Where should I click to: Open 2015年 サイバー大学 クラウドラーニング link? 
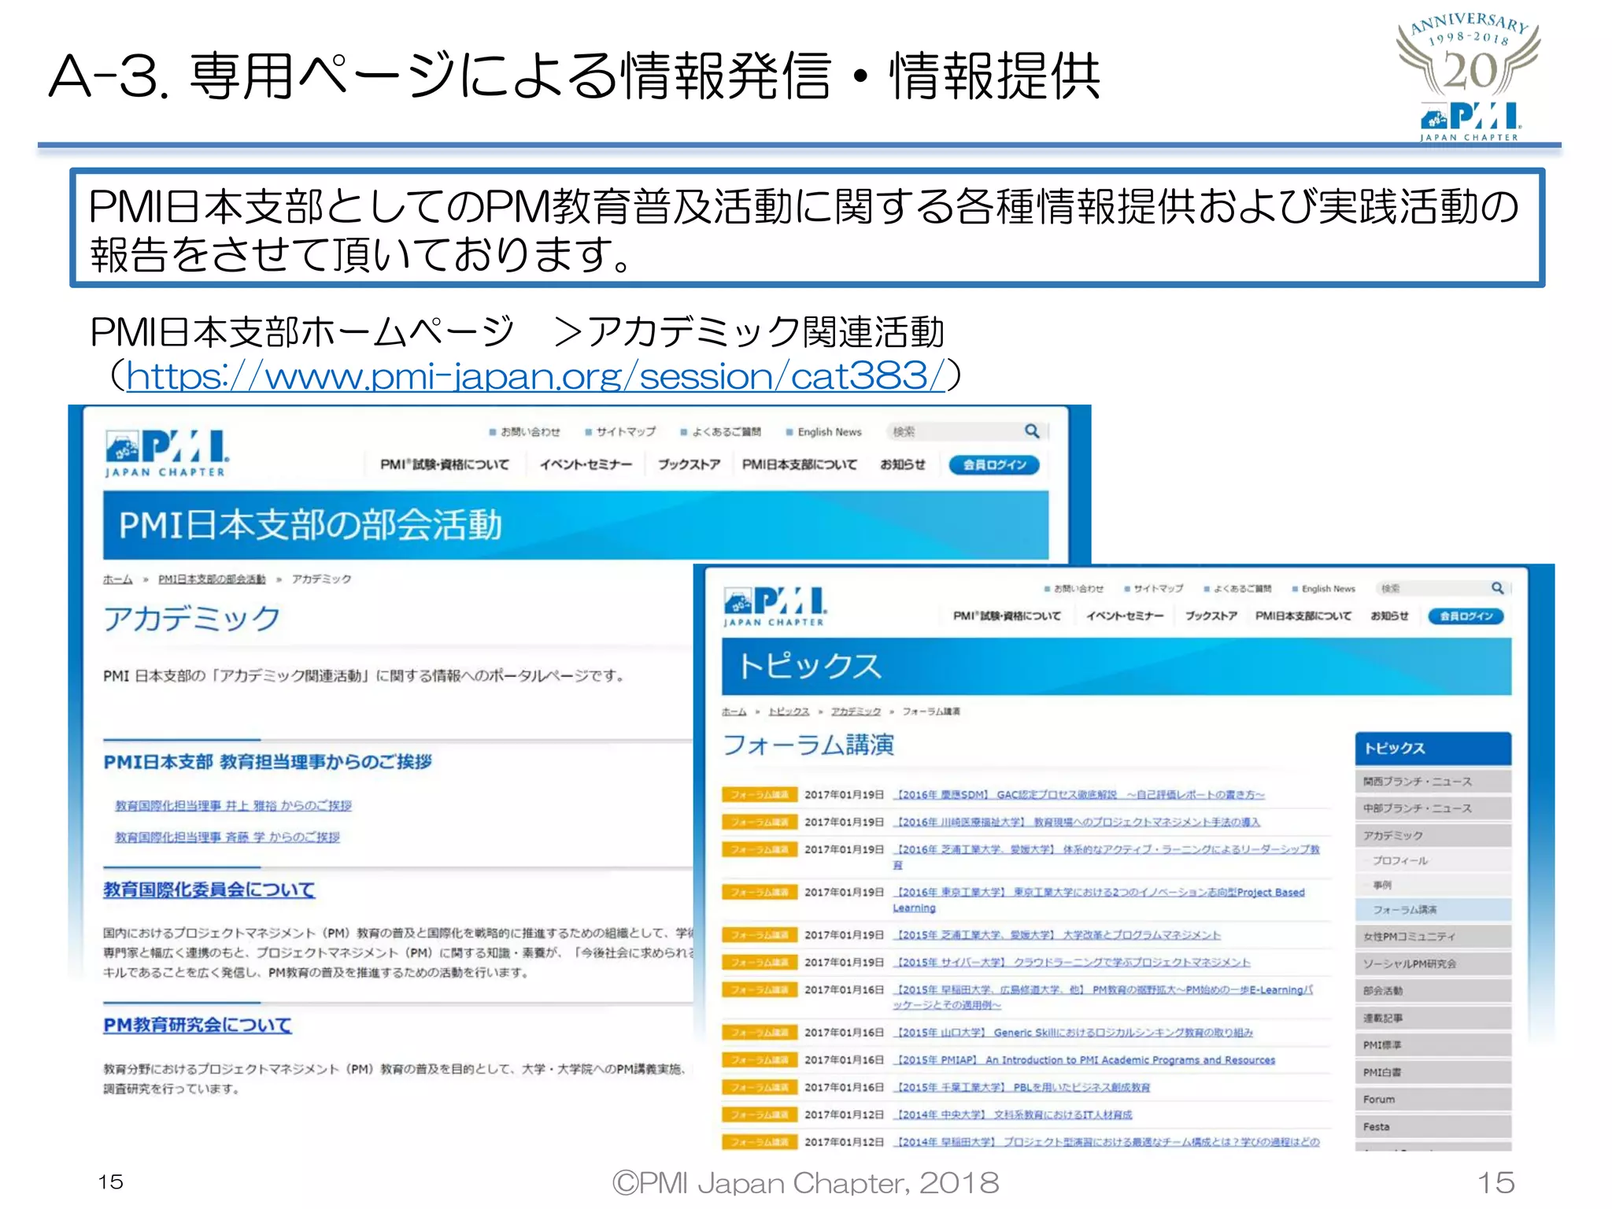[1072, 962]
